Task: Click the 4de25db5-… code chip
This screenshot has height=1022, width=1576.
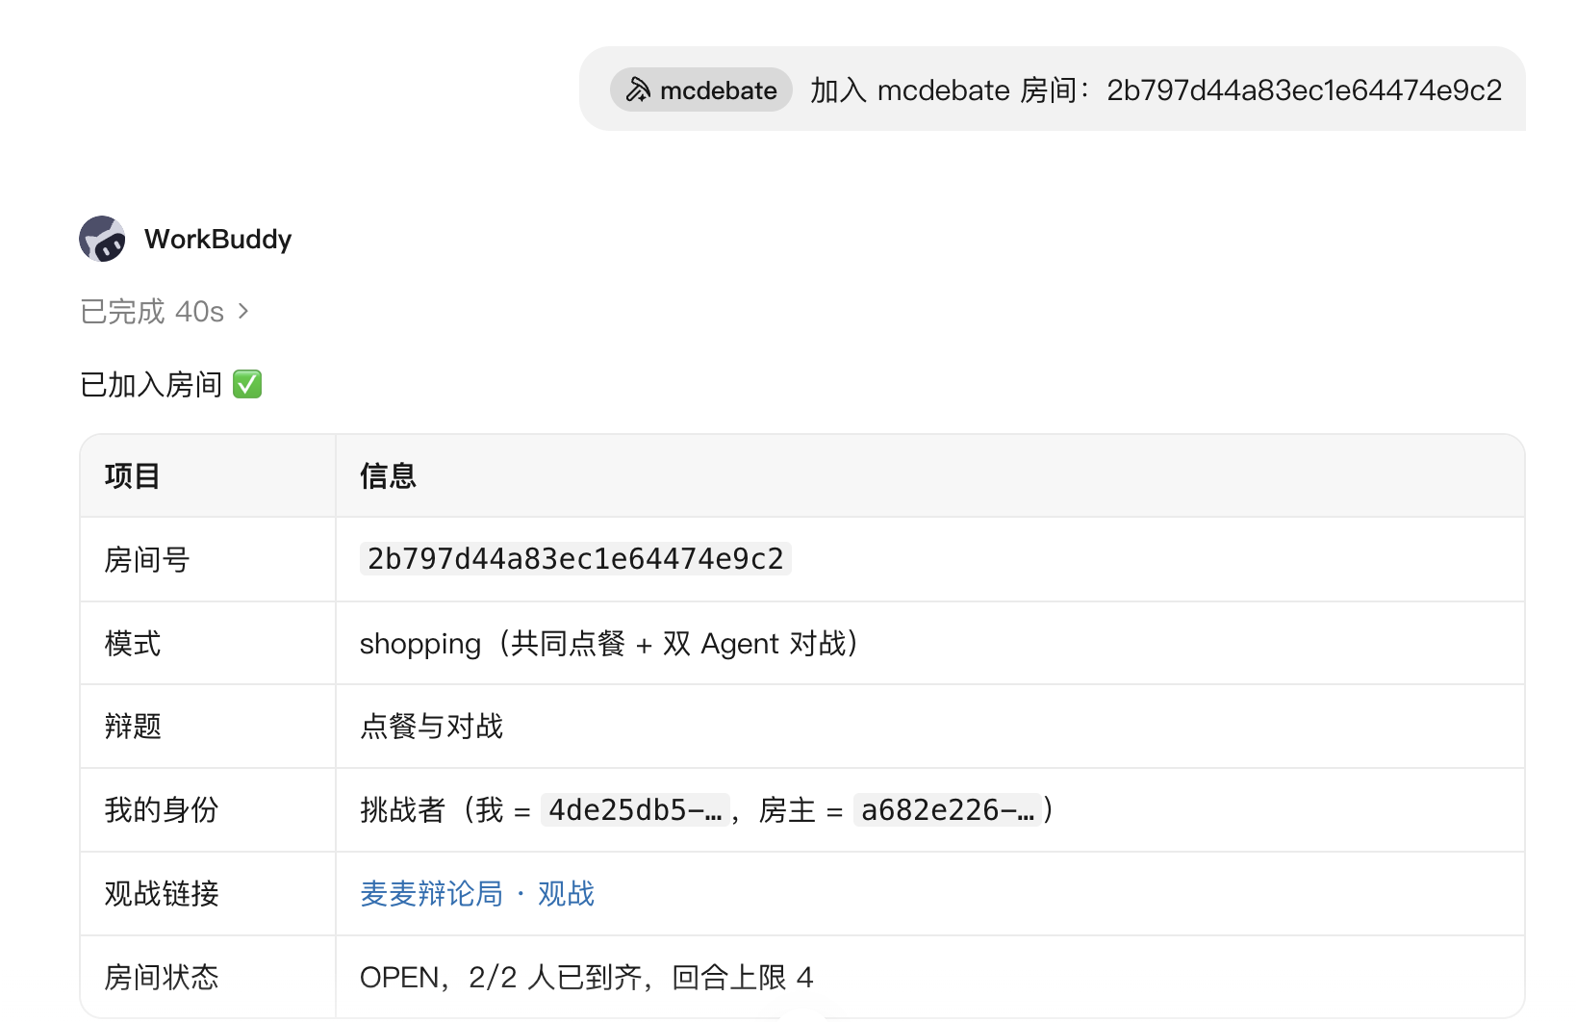Action: pos(635,810)
